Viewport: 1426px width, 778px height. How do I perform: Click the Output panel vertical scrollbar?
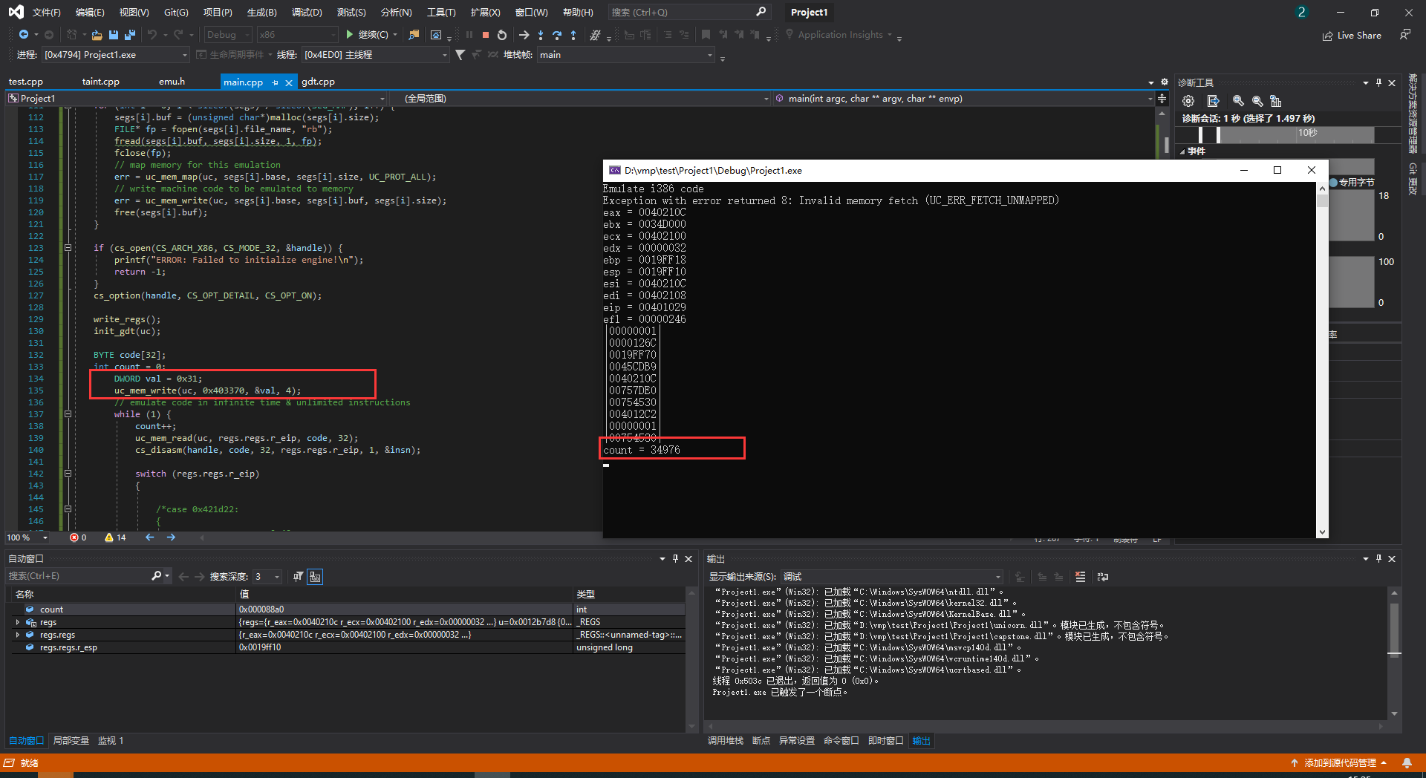(x=1394, y=653)
